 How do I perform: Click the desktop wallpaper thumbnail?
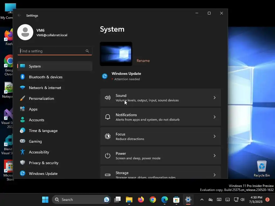pyautogui.click(x=116, y=54)
